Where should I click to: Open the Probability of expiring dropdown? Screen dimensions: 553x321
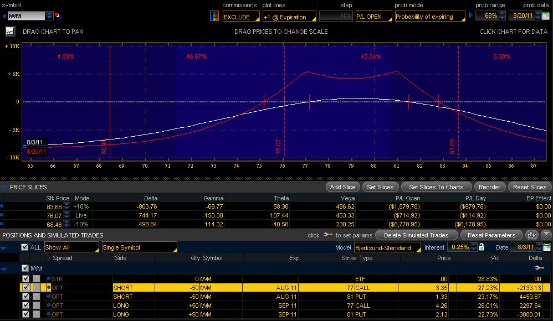point(431,17)
